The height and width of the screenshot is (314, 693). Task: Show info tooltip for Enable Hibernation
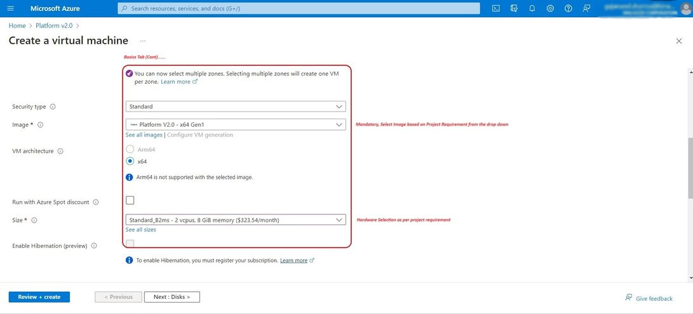coord(94,245)
